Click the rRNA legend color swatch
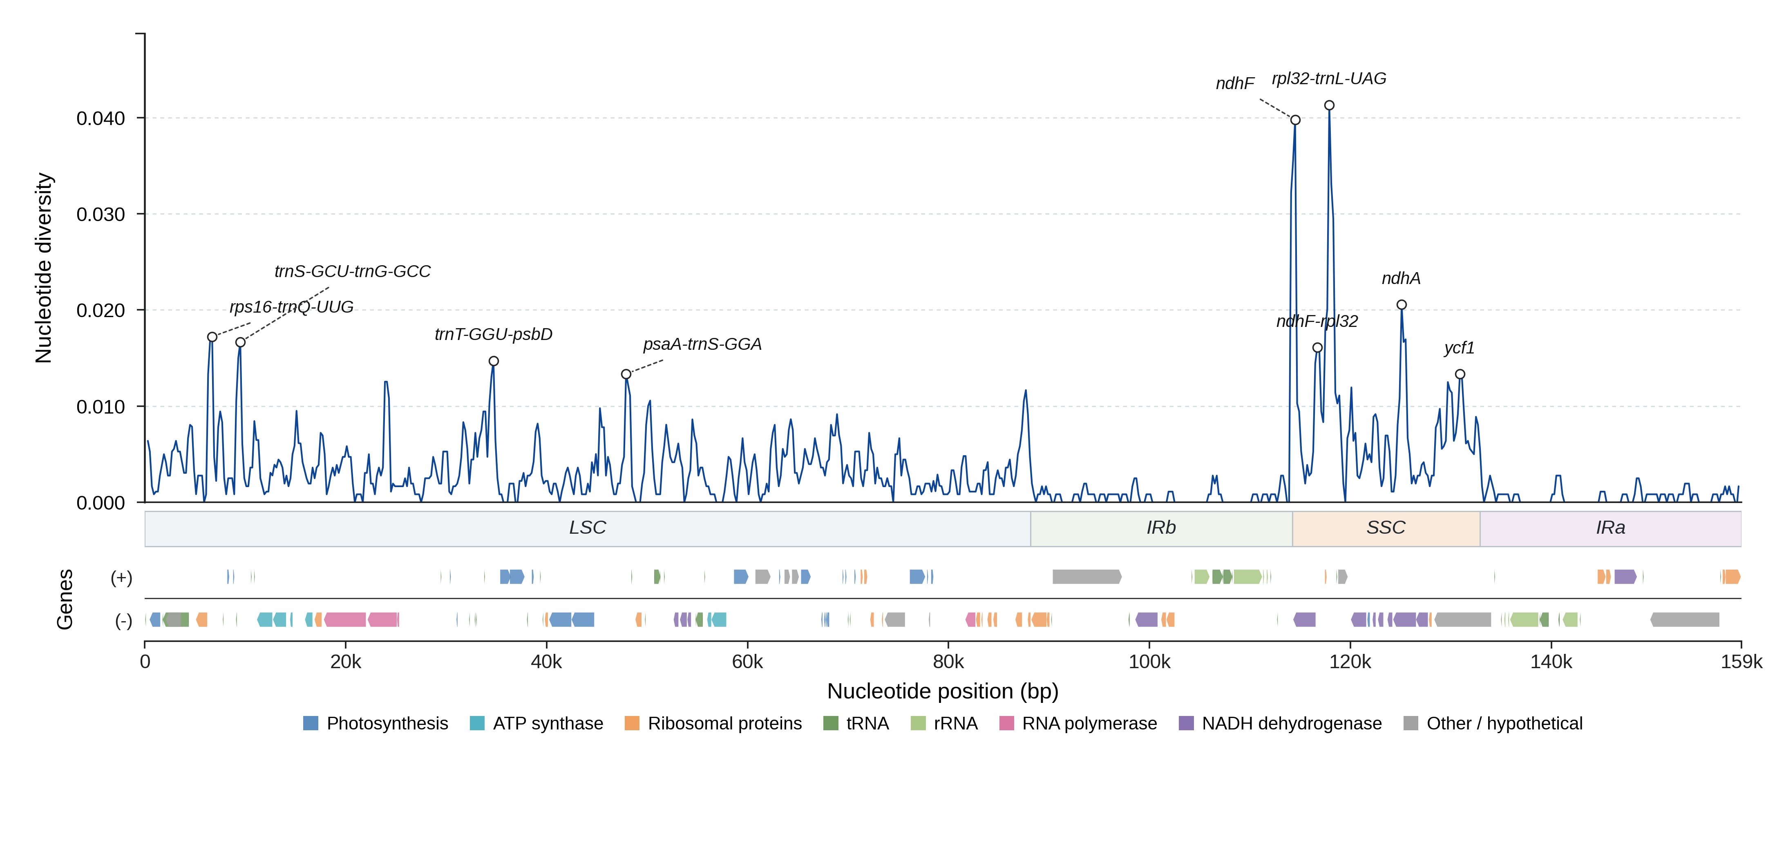 [918, 723]
